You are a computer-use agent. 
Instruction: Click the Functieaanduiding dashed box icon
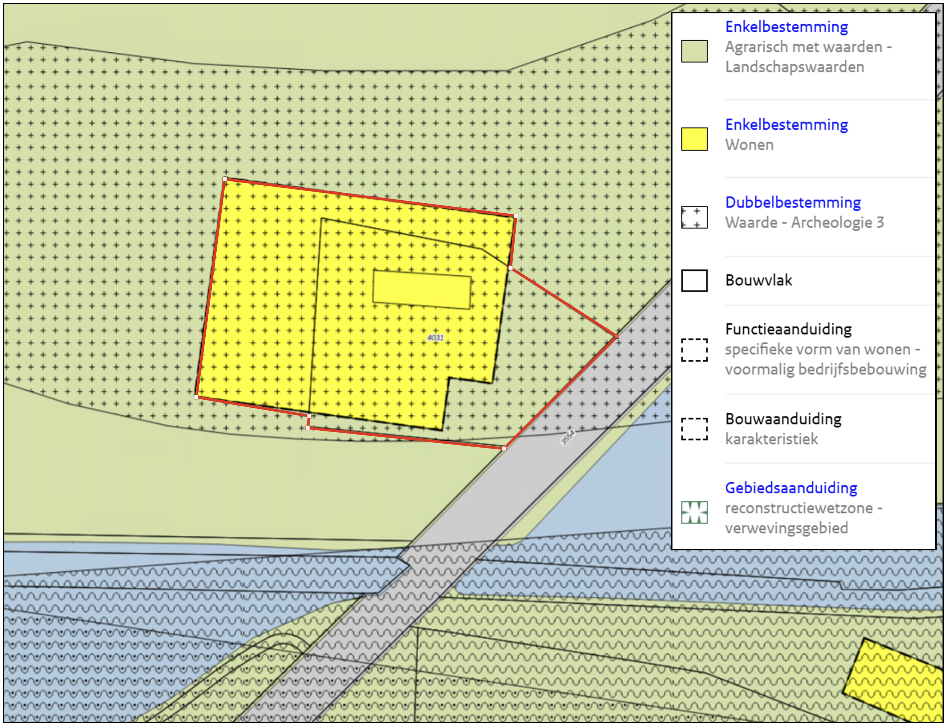[x=694, y=350]
